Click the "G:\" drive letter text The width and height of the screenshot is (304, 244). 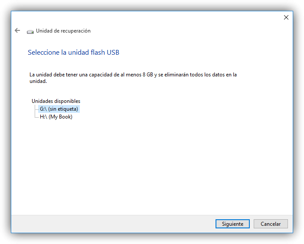pyautogui.click(x=43, y=109)
